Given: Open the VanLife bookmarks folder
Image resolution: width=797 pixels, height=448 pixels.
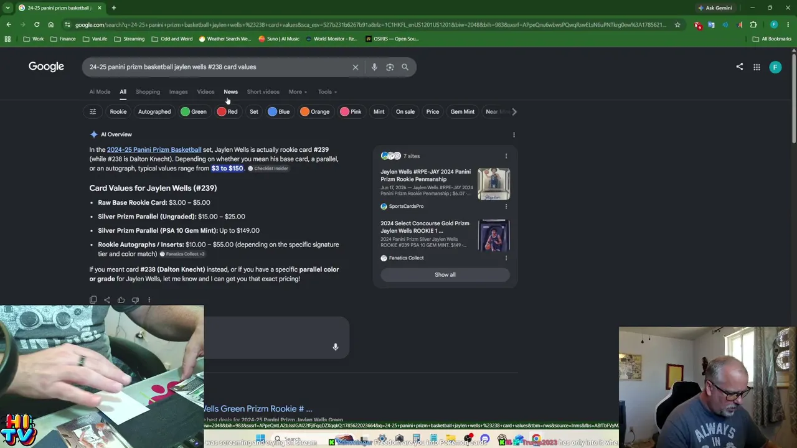Looking at the screenshot, I should [x=95, y=39].
